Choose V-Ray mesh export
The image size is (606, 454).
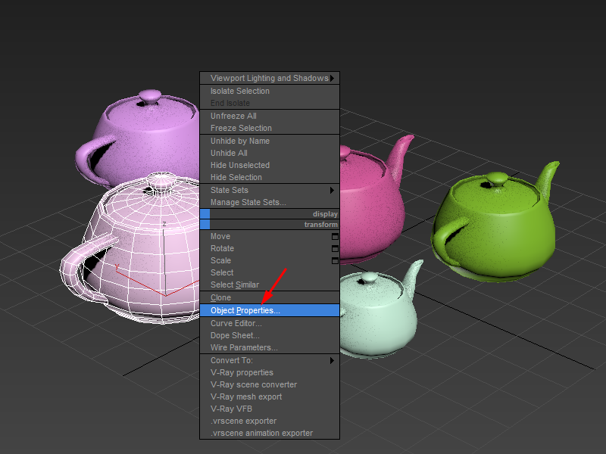point(270,396)
